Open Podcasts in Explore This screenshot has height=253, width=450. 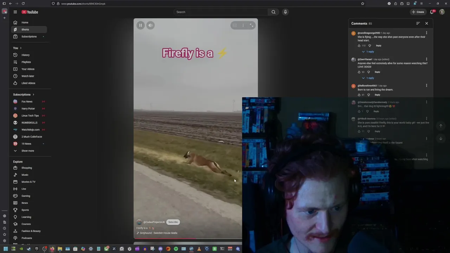click(x=28, y=238)
